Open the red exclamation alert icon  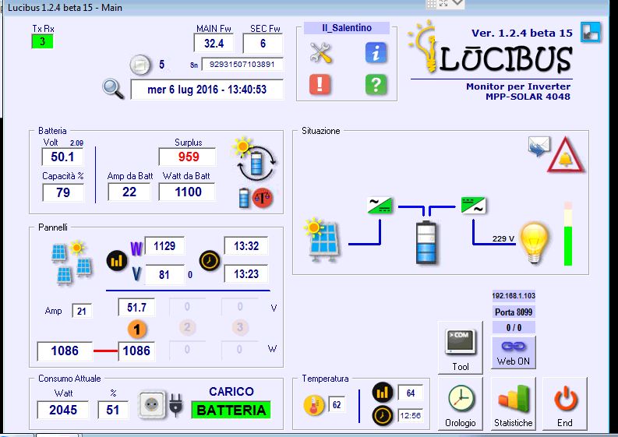[320, 84]
